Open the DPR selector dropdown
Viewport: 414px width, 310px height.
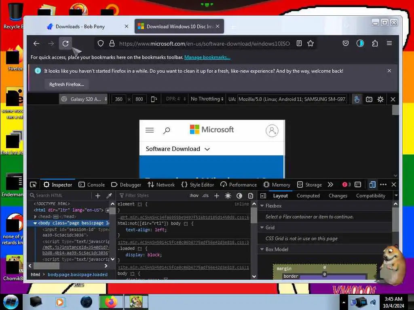coord(176,99)
